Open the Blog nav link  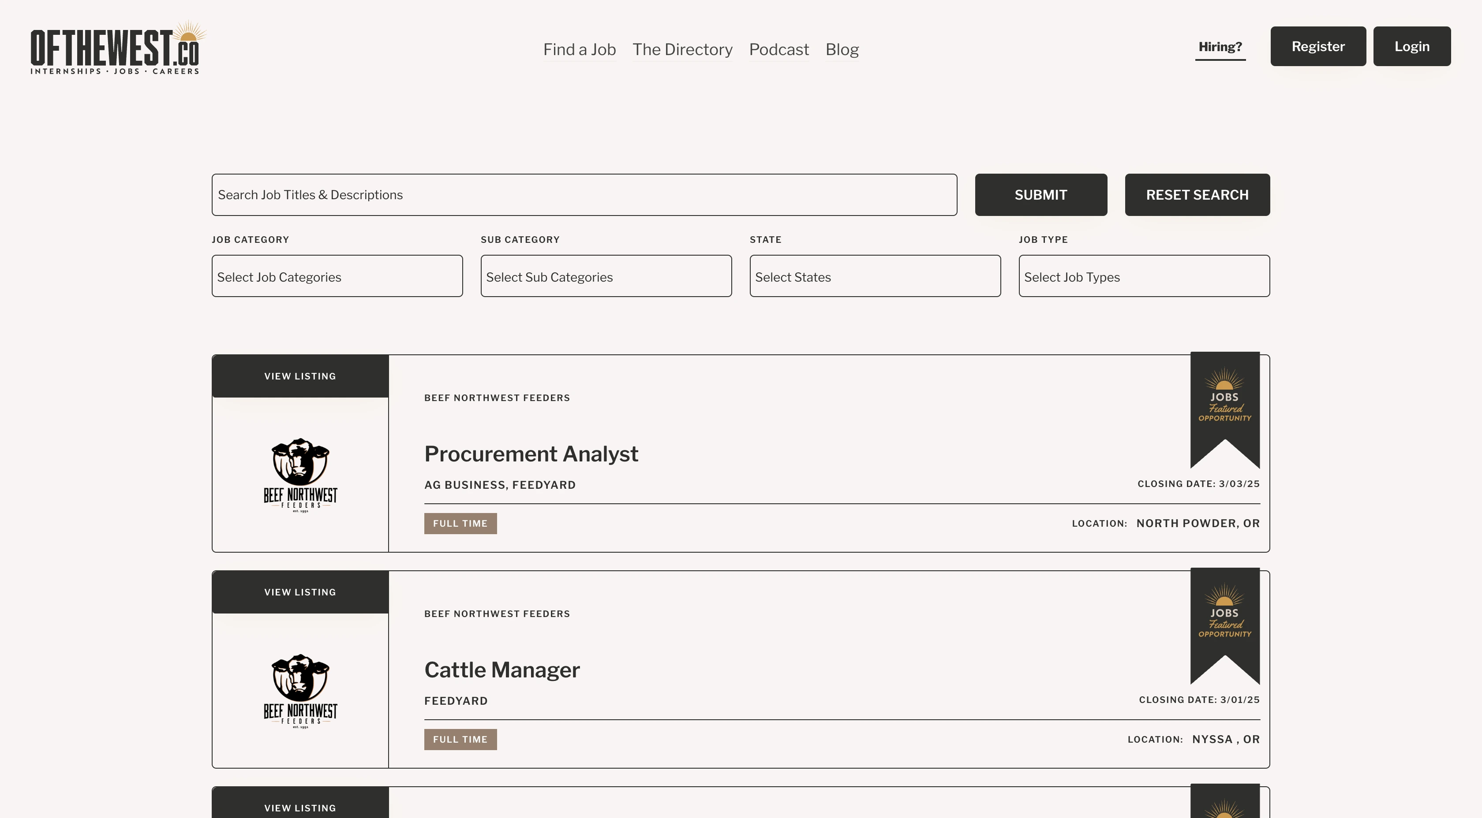click(842, 49)
